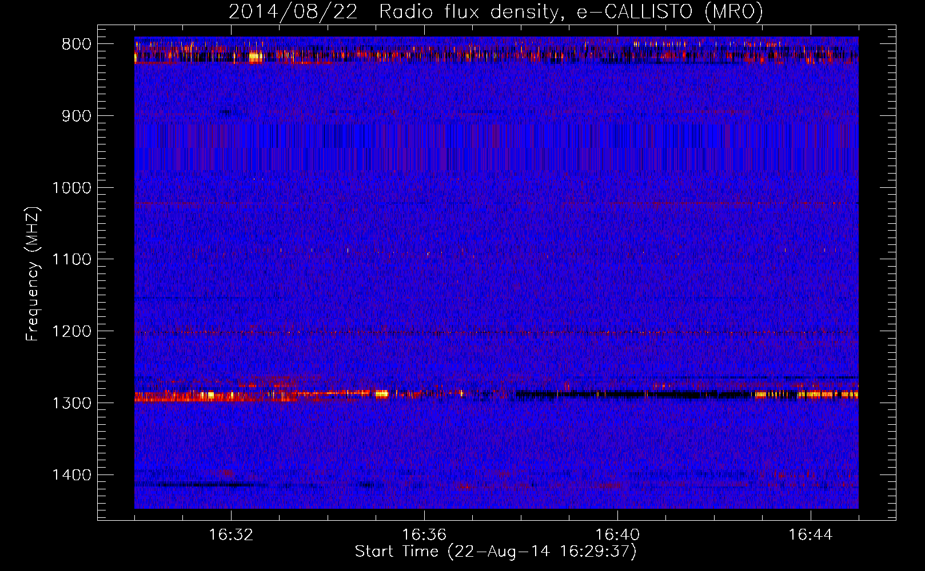The image size is (925, 571).
Task: Click the 'Start Time (22-Aug-14 16:29:37)' label
Action: 496,552
